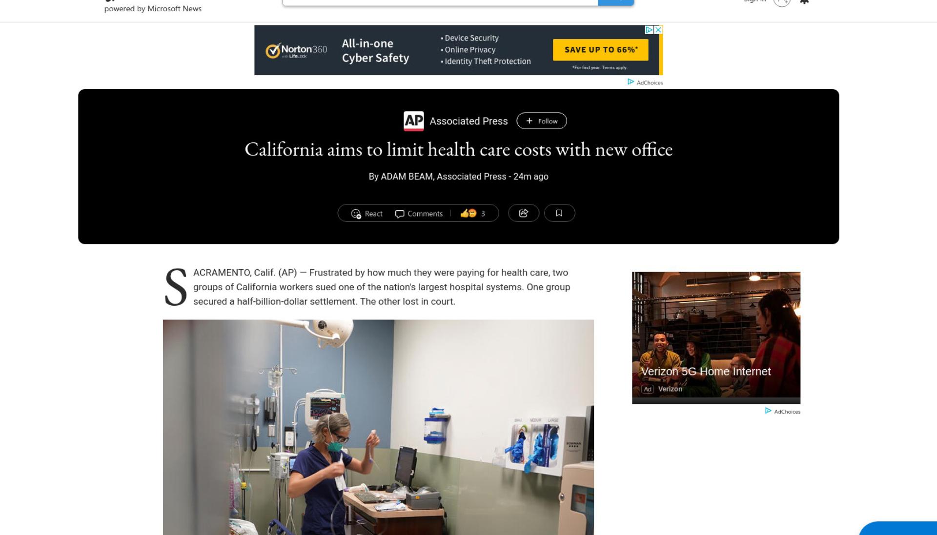Click the Norton 360 logo
Viewport: 937px width, 535px height.
click(x=296, y=50)
